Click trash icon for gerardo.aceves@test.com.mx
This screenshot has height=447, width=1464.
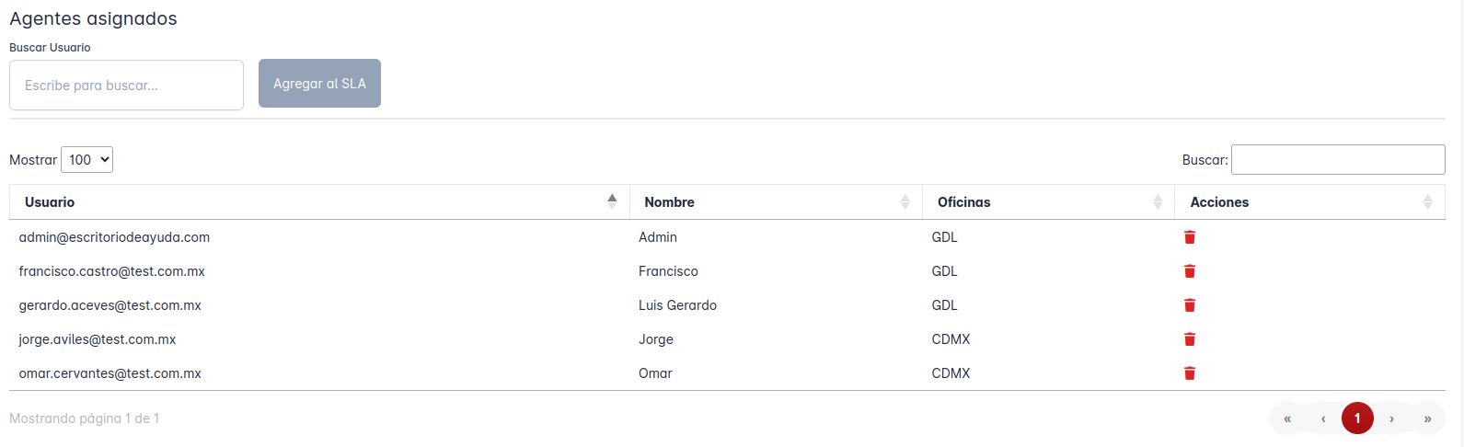coord(1189,305)
